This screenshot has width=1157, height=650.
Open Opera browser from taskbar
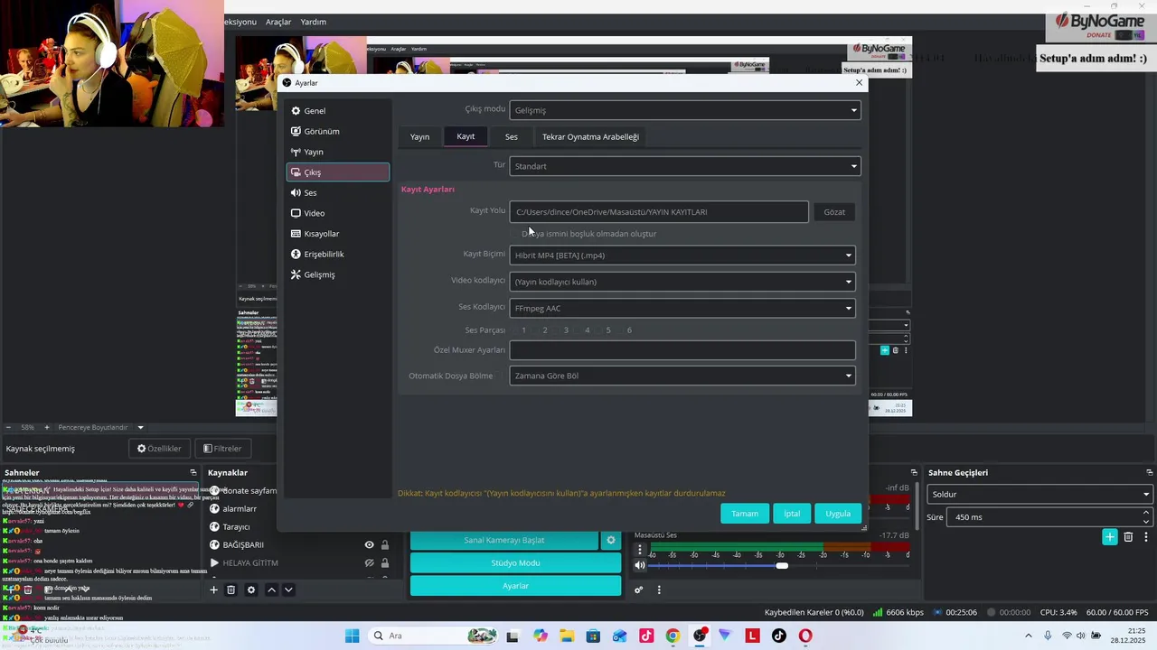805,636
